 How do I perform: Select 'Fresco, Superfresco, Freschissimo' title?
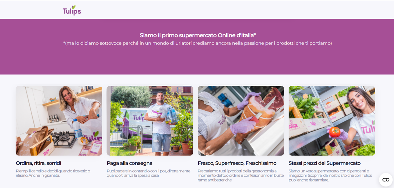point(237,163)
